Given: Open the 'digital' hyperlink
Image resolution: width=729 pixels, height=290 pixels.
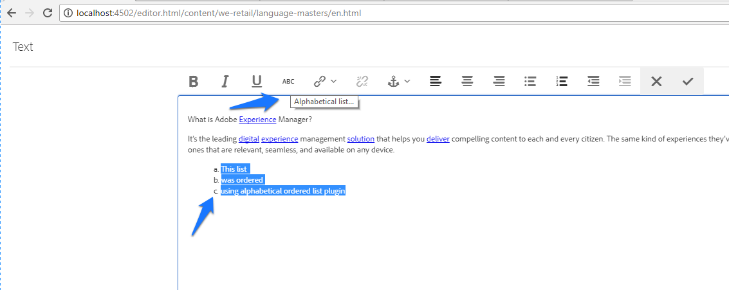Looking at the screenshot, I should pyautogui.click(x=249, y=138).
